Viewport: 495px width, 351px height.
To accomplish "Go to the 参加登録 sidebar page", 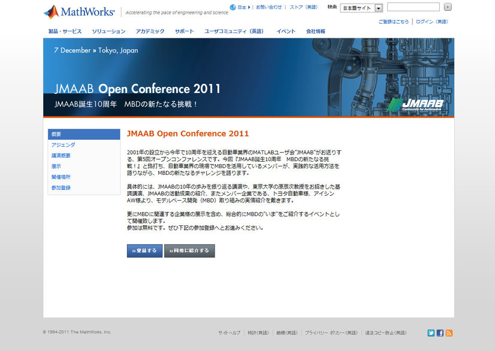I will [61, 188].
